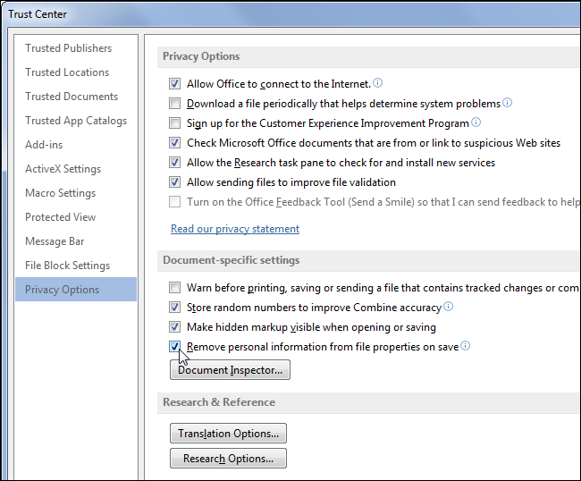The image size is (581, 481).
Task: Check Sign up for Customer Experience Improvement Program
Action: (175, 123)
